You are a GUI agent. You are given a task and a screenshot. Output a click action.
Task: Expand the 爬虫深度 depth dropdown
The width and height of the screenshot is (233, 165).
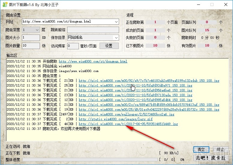click(37, 30)
